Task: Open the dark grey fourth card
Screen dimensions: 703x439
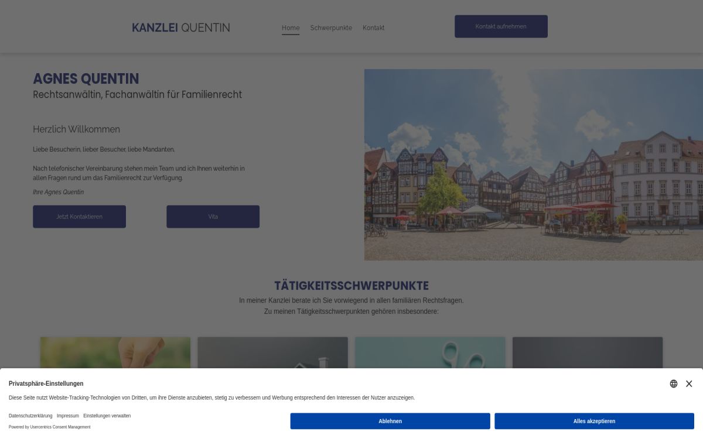Action: (x=587, y=352)
